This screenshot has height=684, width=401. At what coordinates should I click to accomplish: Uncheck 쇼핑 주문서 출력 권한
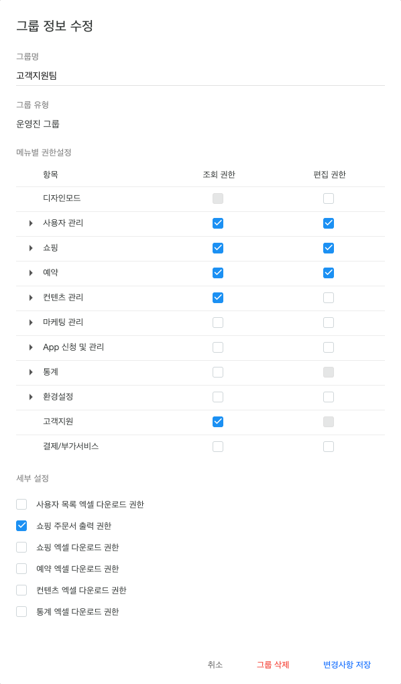21,526
